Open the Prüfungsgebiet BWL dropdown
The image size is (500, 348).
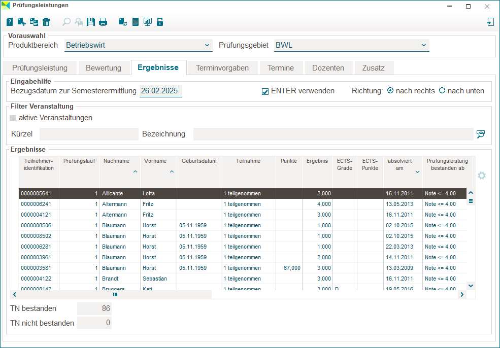pos(423,45)
